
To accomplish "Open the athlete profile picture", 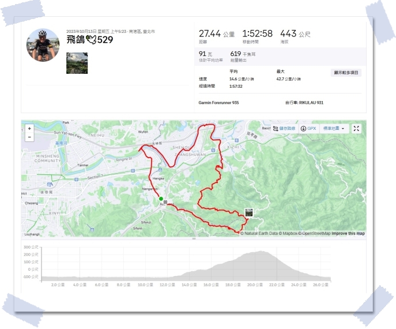I will [43, 45].
